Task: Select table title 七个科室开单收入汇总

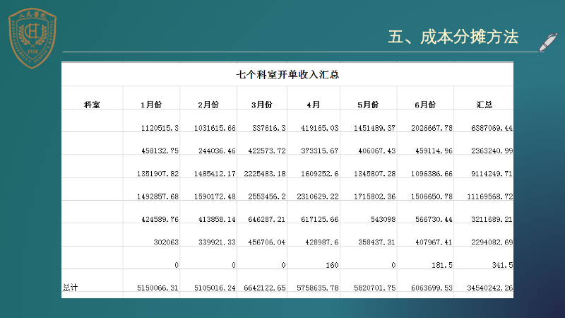Action: [x=287, y=75]
